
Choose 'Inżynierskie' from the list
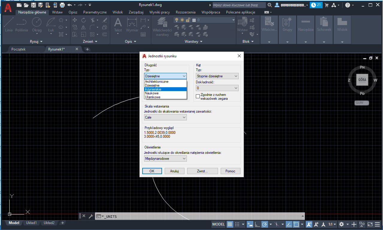pos(165,89)
